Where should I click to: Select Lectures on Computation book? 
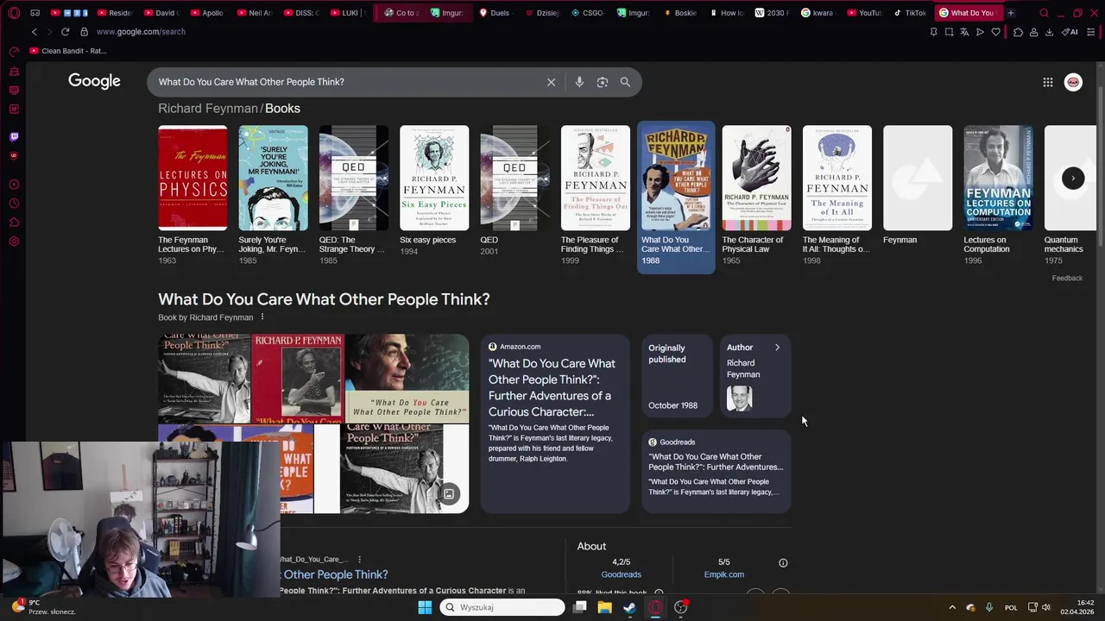click(x=998, y=196)
